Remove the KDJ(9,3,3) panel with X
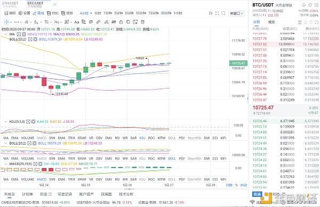This screenshot has height=207, width=320. 33,122
